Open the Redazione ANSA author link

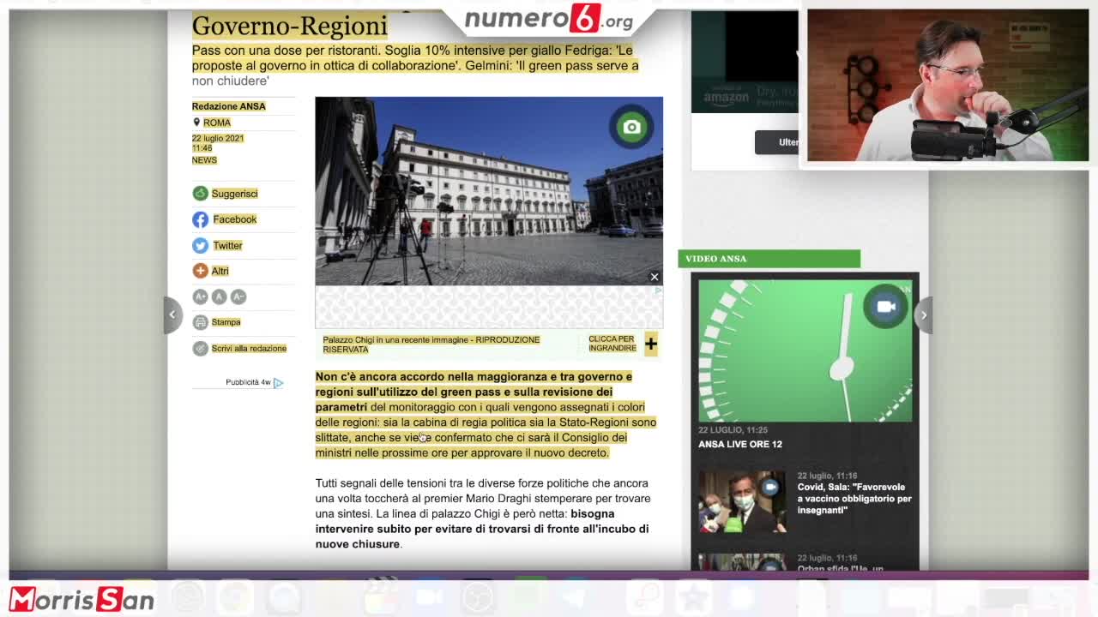[229, 106]
